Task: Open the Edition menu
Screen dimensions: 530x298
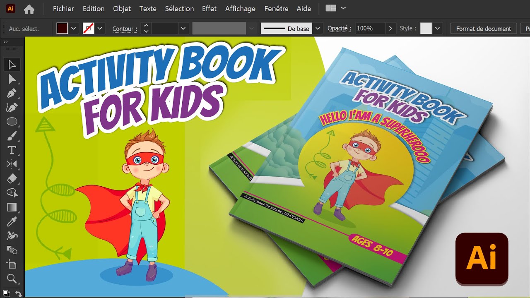Action: click(94, 8)
